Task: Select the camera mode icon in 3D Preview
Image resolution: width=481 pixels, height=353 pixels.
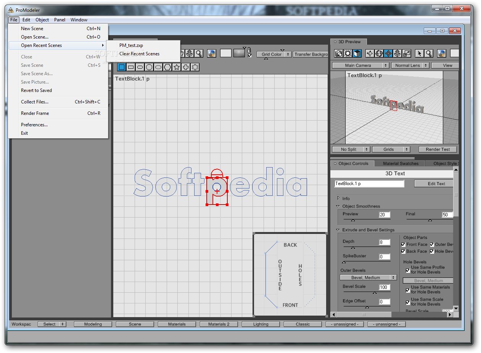Action: (339, 54)
